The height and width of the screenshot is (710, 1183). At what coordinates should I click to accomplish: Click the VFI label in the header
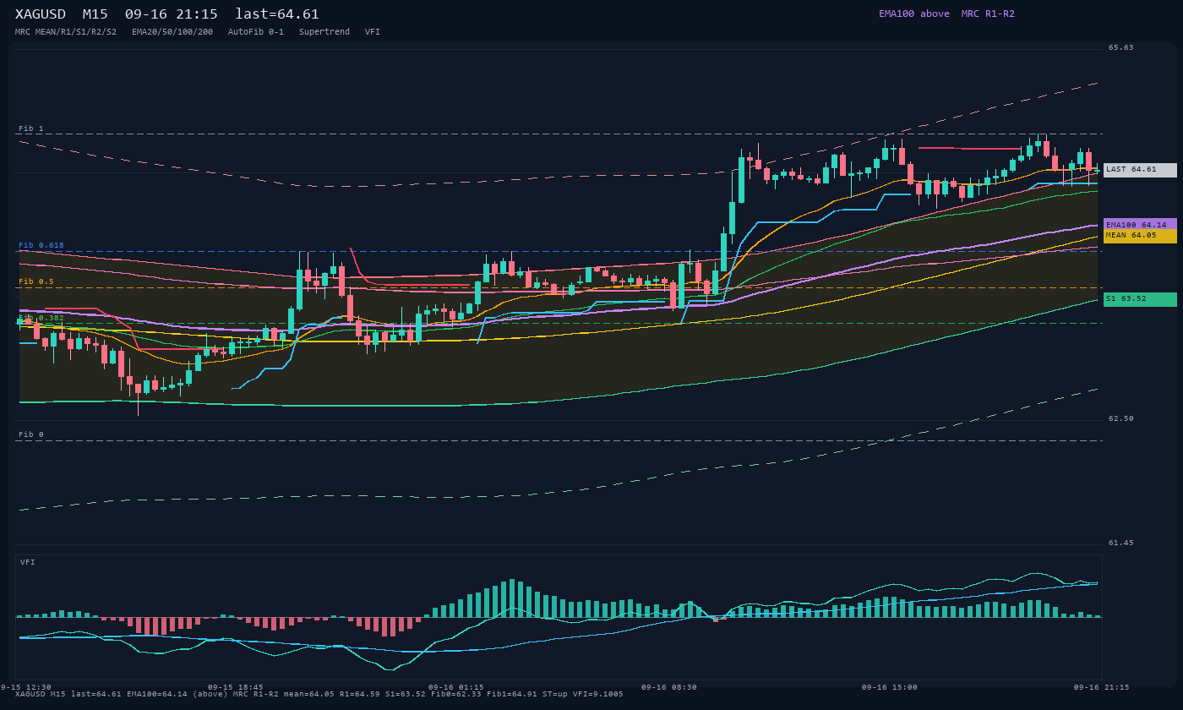point(373,32)
